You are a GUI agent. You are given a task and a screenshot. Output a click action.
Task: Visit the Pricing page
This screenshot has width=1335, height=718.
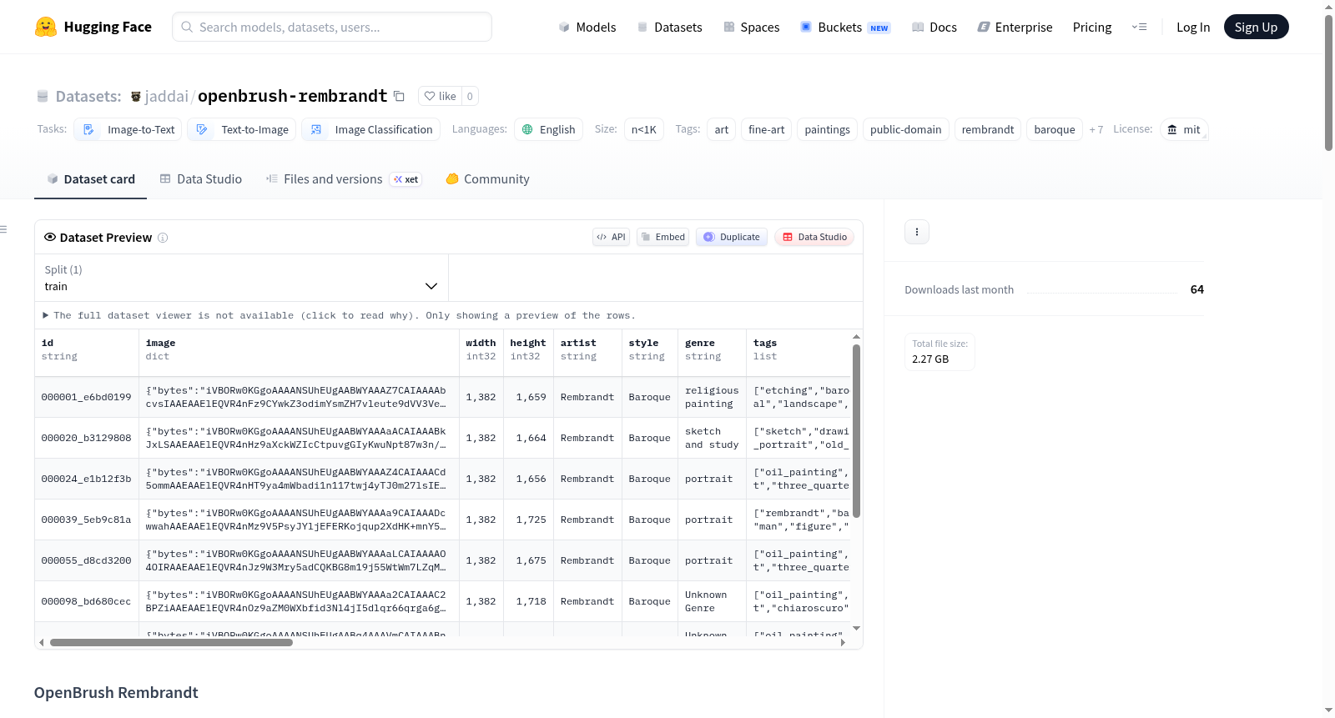(x=1092, y=28)
